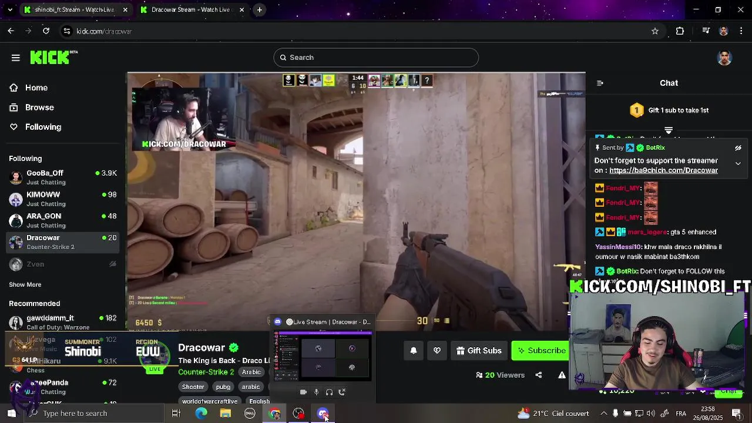Screen dimensions: 752x423
Task: Toggle camera in Discord preview toolbar
Action: [303, 392]
